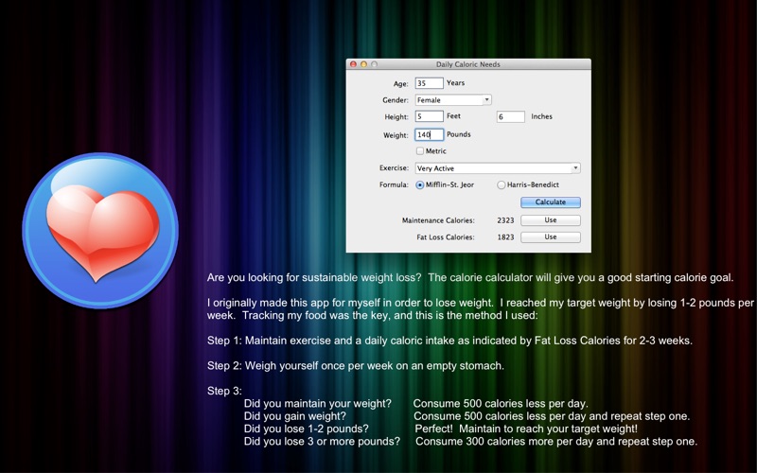Screen dimensions: 757x473
Task: Click the Fat Loss Calories value 1823
Action: point(505,237)
